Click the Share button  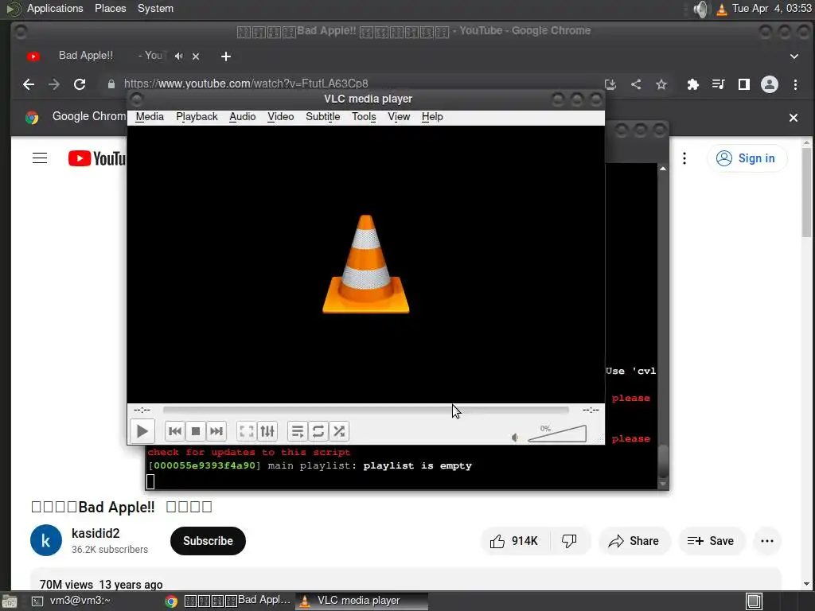coord(634,541)
